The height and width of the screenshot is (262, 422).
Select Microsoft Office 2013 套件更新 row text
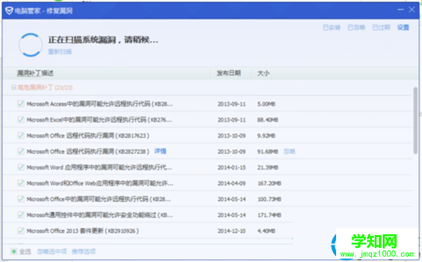[x=83, y=231]
